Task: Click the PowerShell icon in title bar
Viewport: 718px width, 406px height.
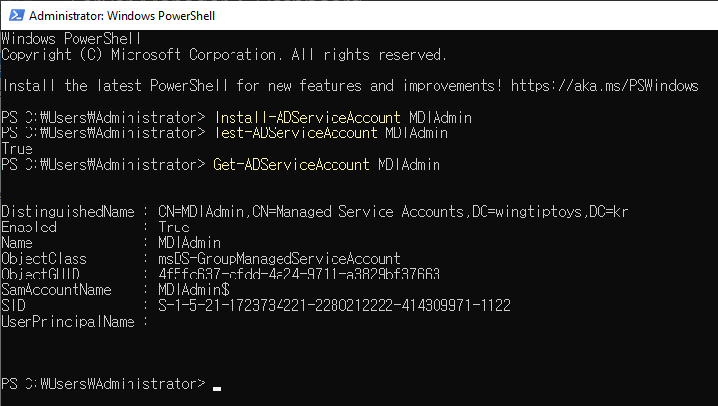Action: point(16,15)
